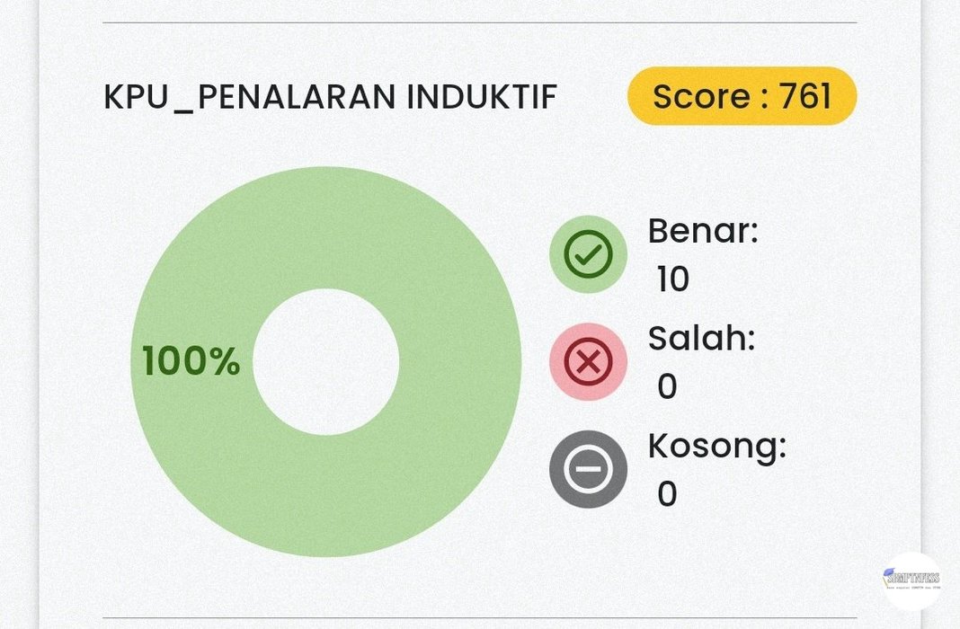
Task: Click the gray Kosong minus icon
Action: click(588, 468)
